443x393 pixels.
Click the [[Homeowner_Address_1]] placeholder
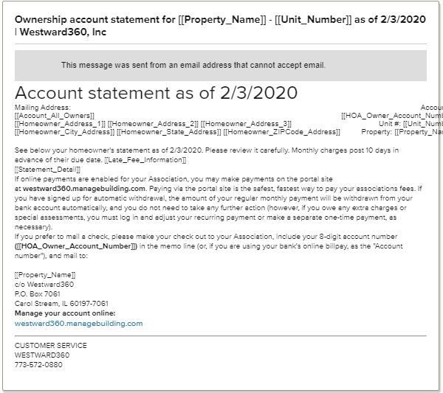tap(60, 124)
